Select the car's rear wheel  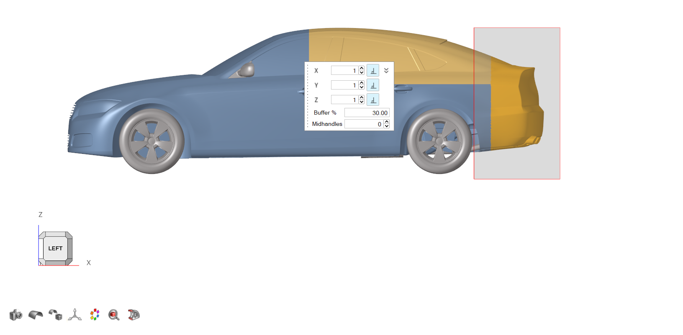tap(439, 141)
